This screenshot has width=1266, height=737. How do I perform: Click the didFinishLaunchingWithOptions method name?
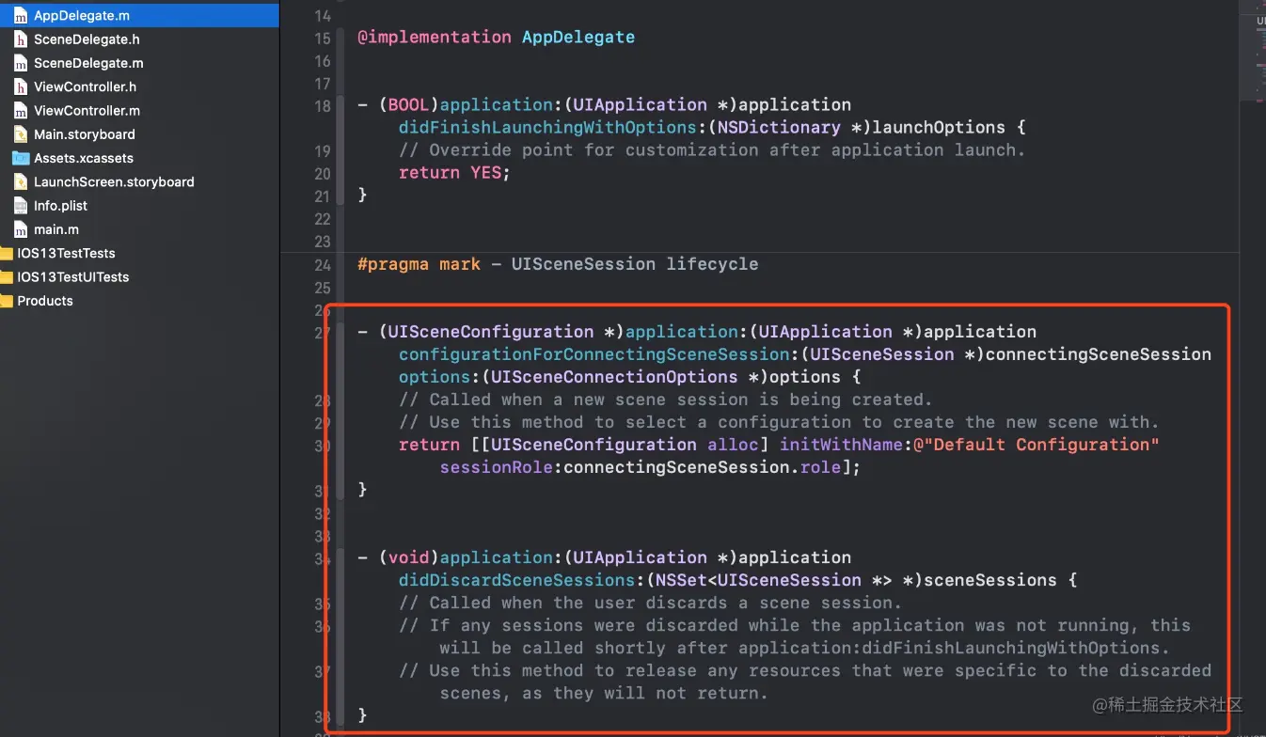(547, 127)
